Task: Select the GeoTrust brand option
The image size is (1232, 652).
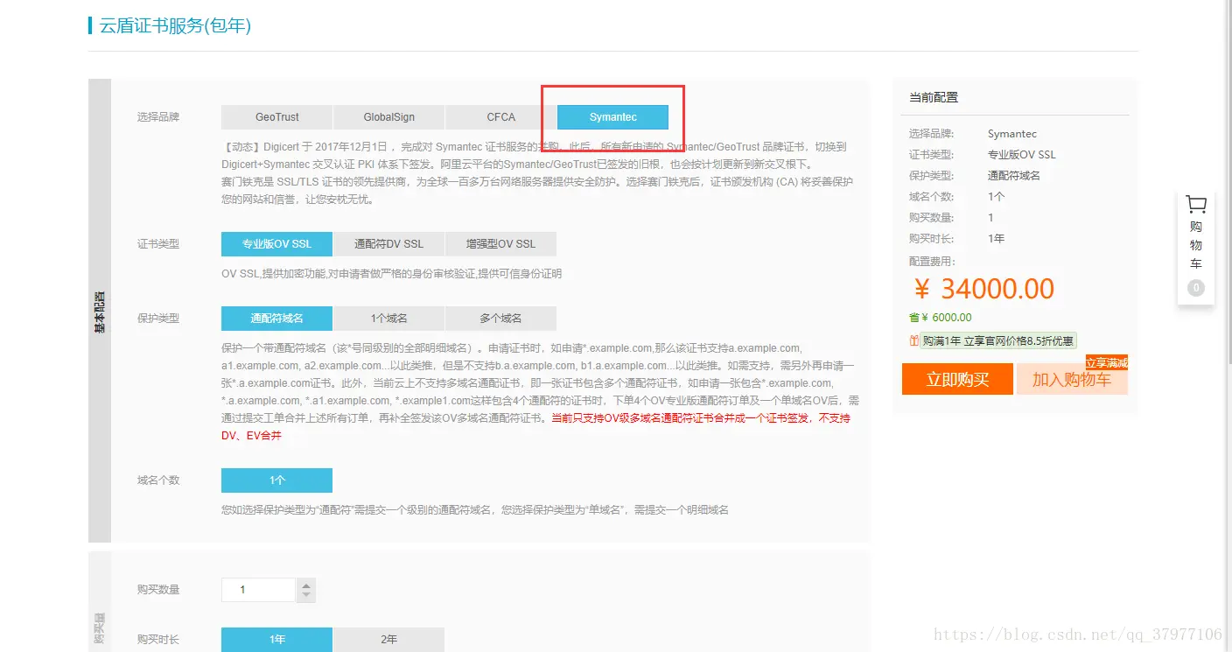Action: pos(277,117)
